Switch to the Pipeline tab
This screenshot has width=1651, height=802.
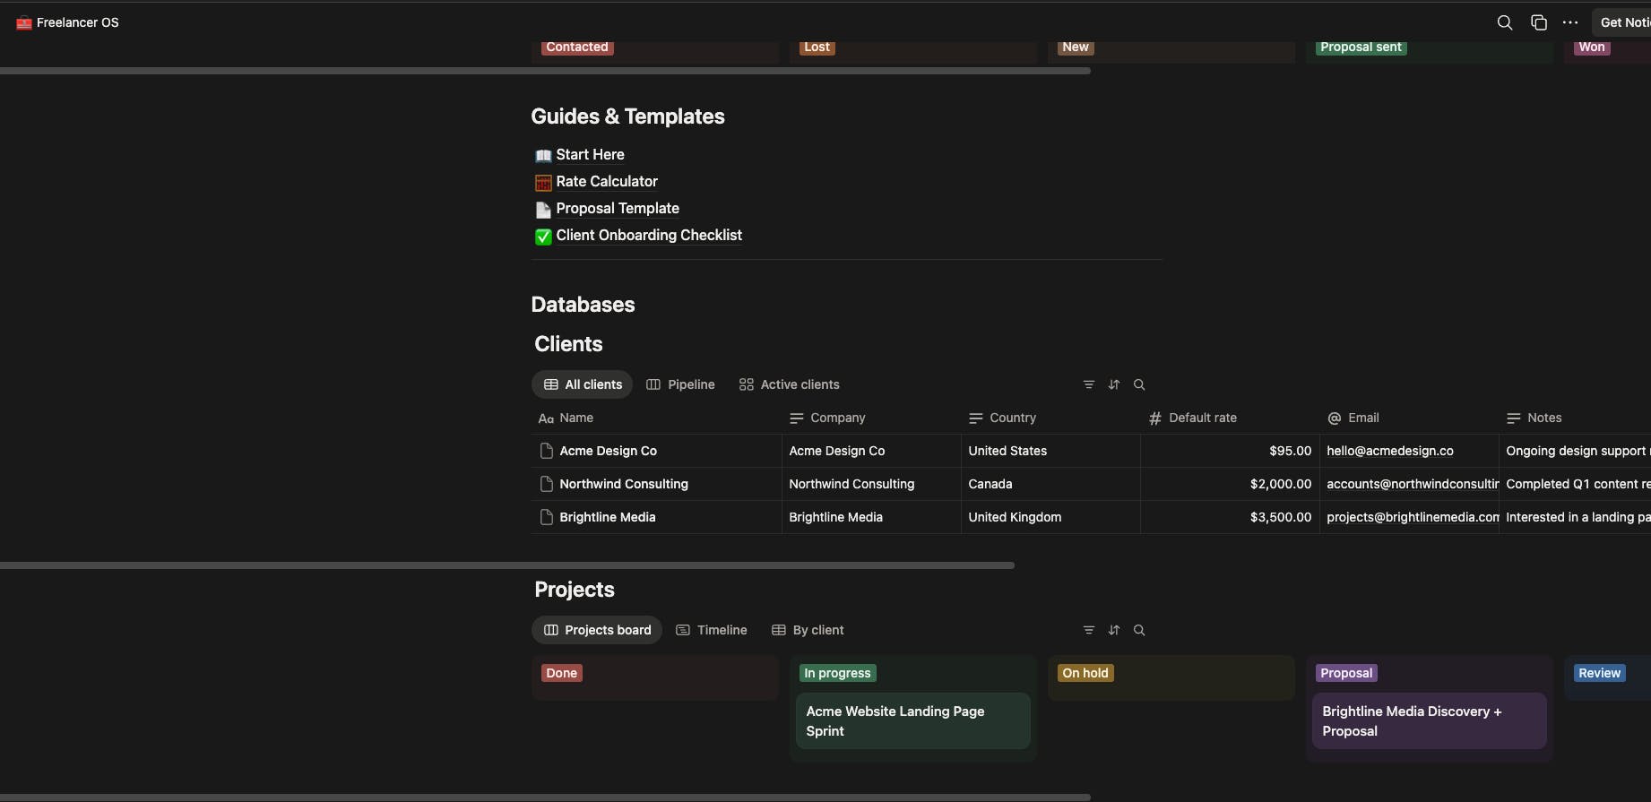tap(680, 384)
